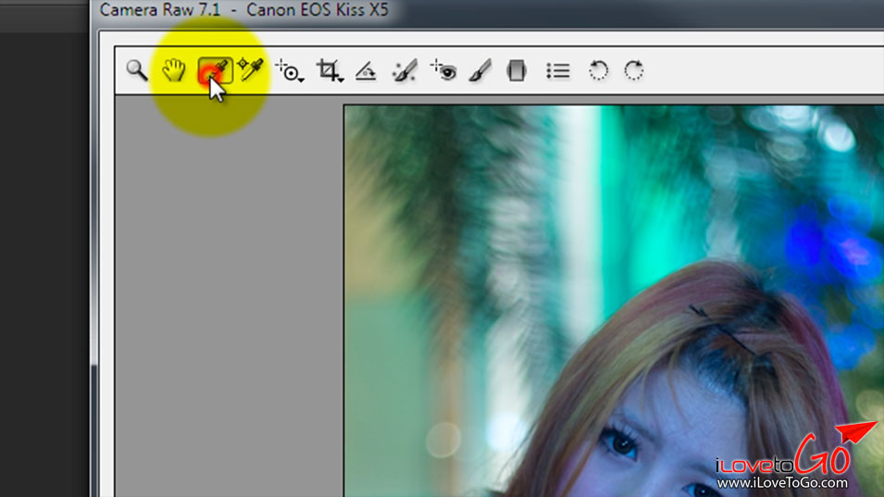884x497 pixels.
Task: Select the Hand pan tool
Action: click(x=174, y=70)
